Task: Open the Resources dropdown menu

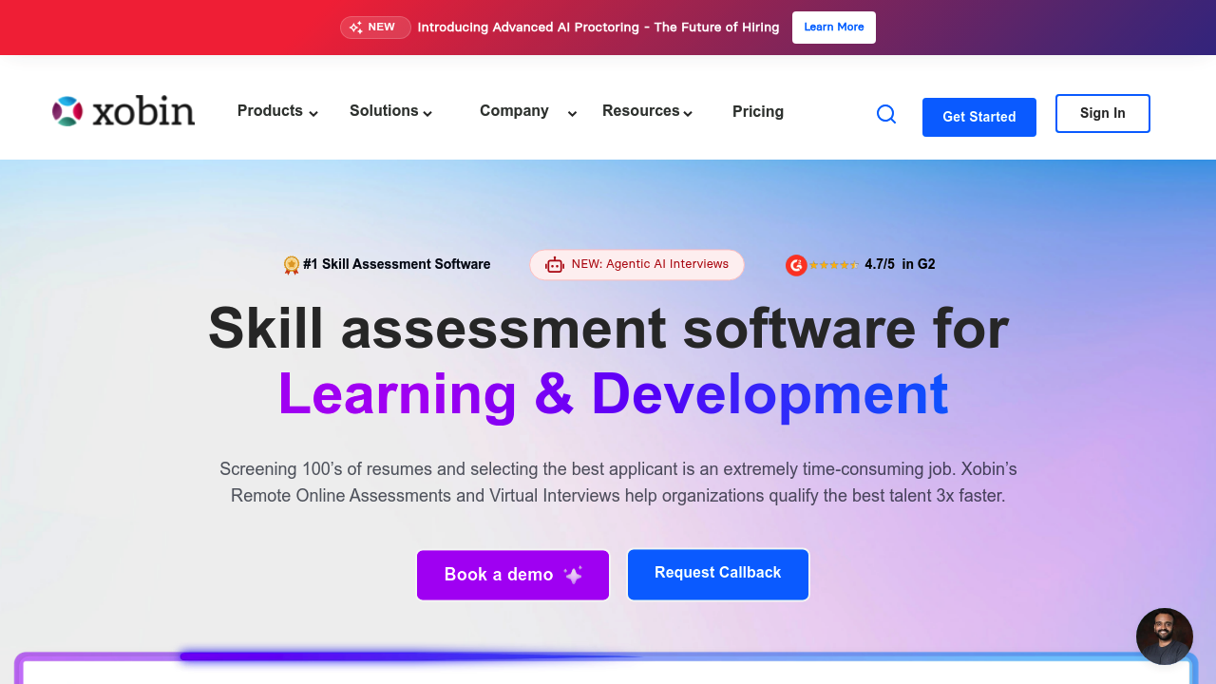Action: point(647,111)
